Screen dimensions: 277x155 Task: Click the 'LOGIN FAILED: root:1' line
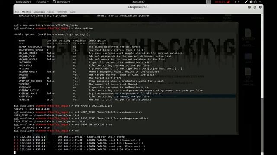[77, 140]
